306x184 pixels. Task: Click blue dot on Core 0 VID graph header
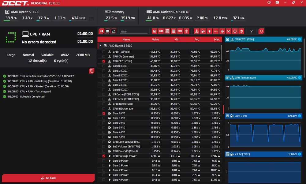[x=300, y=116]
